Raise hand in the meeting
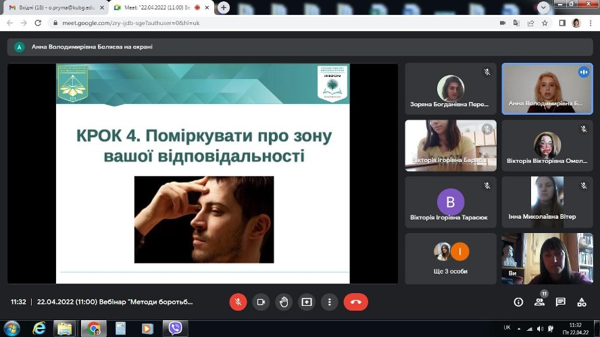This screenshot has height=337, width=600. click(x=284, y=302)
